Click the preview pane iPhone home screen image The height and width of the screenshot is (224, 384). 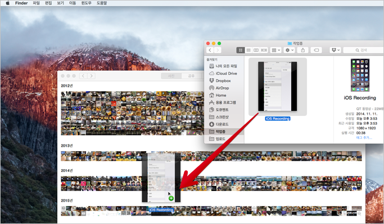pyautogui.click(x=360, y=75)
